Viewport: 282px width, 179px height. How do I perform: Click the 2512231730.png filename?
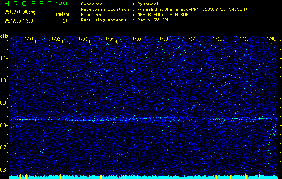tap(20, 13)
